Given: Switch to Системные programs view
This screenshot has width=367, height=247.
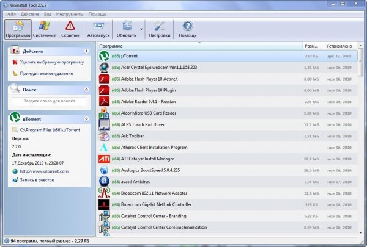Looking at the screenshot, I should click(44, 29).
